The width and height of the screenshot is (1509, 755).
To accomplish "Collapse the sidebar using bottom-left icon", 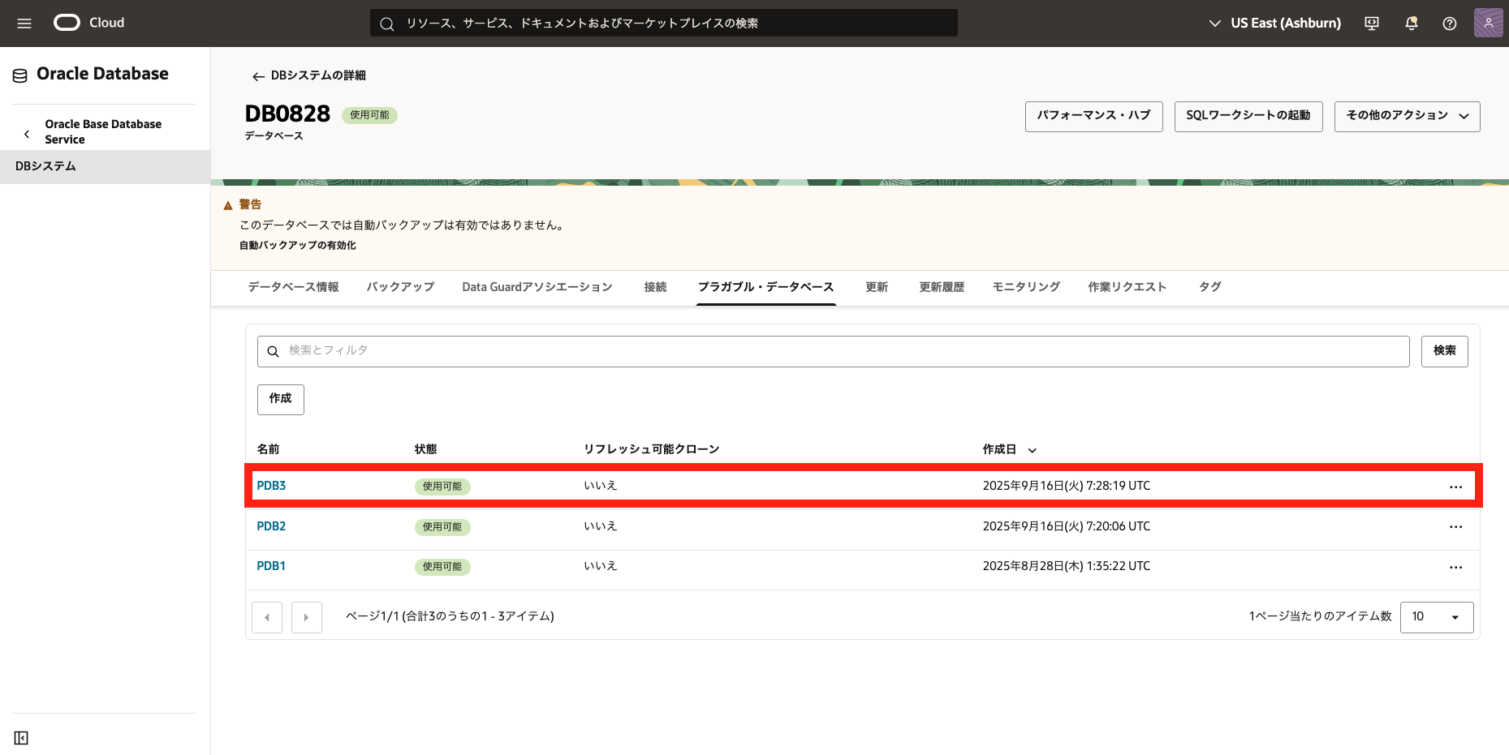I will click(x=21, y=738).
